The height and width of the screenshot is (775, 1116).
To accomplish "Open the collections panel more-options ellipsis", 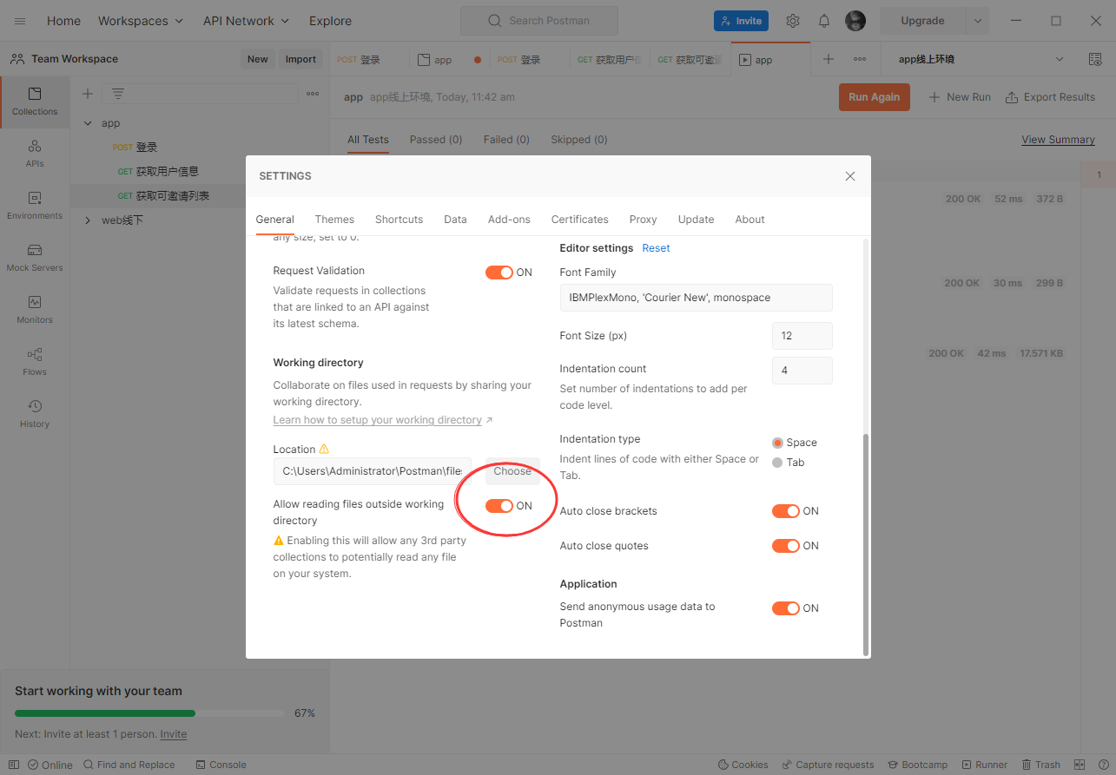I will click(x=313, y=94).
